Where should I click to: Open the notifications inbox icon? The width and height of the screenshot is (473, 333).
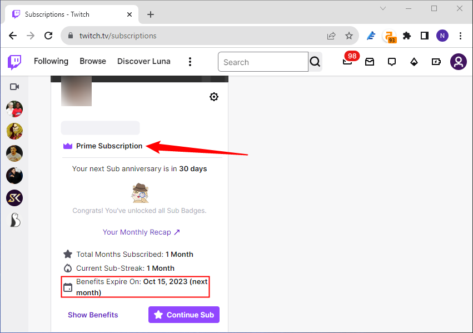point(370,62)
